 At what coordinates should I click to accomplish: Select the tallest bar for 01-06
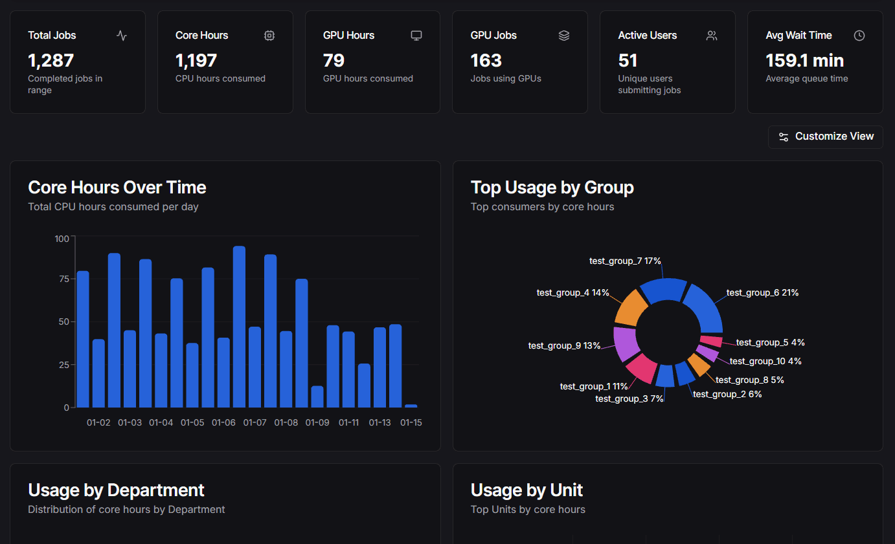239,327
